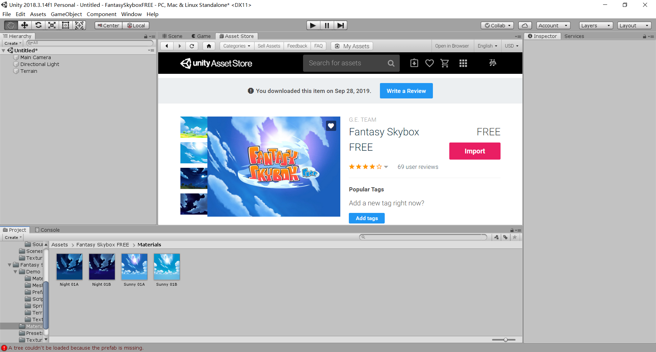
Task: Import the Fantasy Skybox package
Action: point(475,151)
